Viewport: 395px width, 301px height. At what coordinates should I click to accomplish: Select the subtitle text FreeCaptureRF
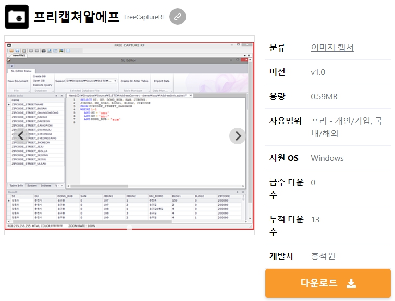click(144, 17)
